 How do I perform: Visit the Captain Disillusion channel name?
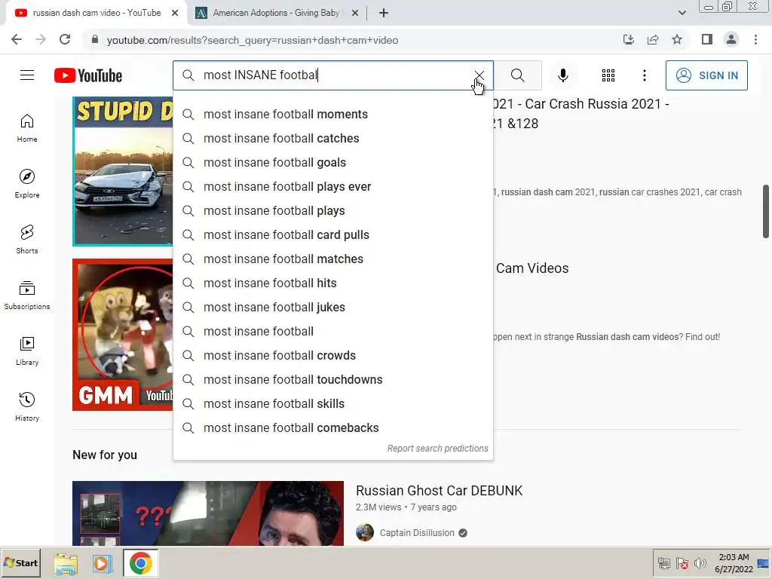pyautogui.click(x=416, y=533)
